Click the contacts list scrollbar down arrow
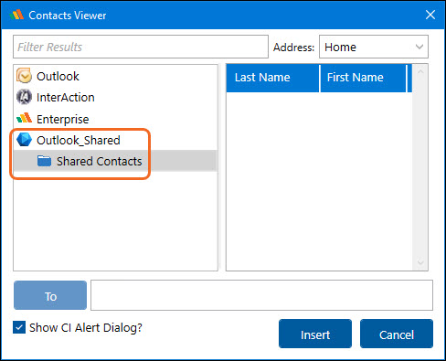This screenshot has width=446, height=361. (420, 262)
